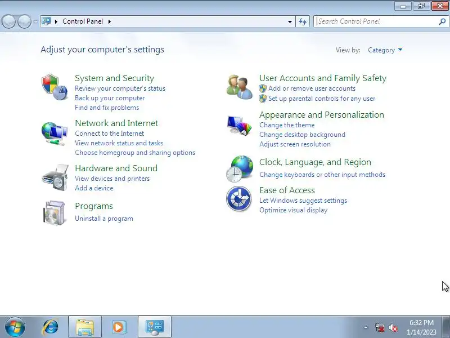Click the muted volume tray icon
The height and width of the screenshot is (338, 450).
click(393, 327)
